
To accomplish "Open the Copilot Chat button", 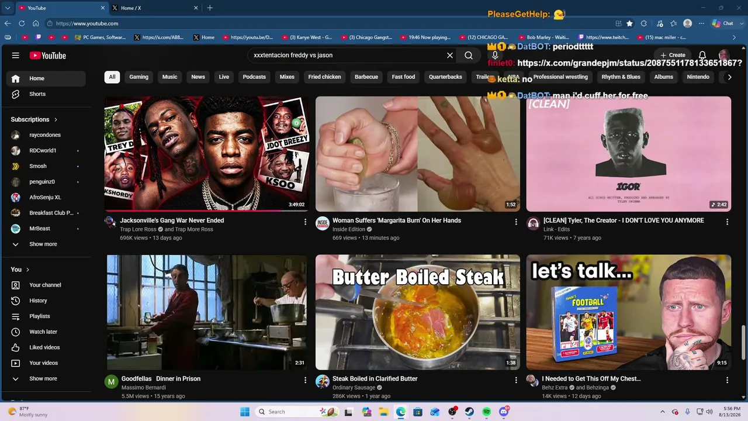I will [x=723, y=23].
